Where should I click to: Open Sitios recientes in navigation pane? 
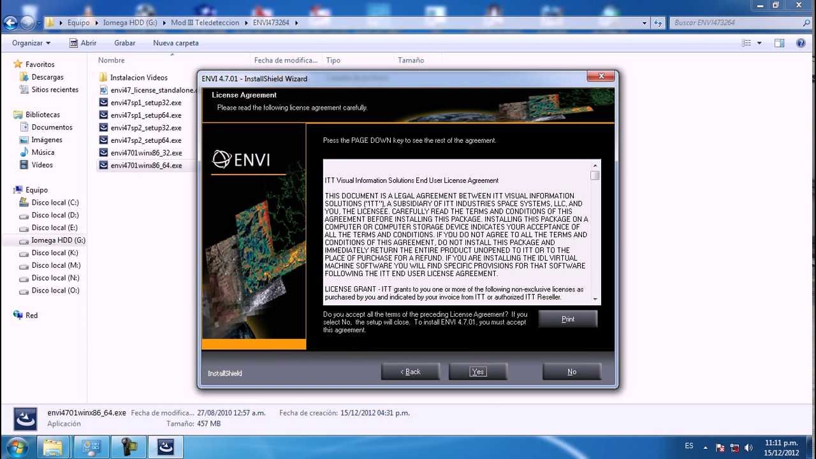[55, 90]
